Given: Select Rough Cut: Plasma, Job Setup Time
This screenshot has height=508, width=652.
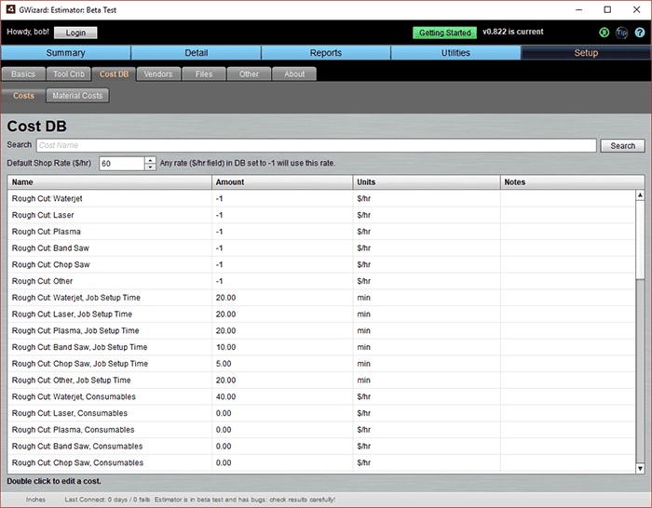Looking at the screenshot, I should click(321, 330).
